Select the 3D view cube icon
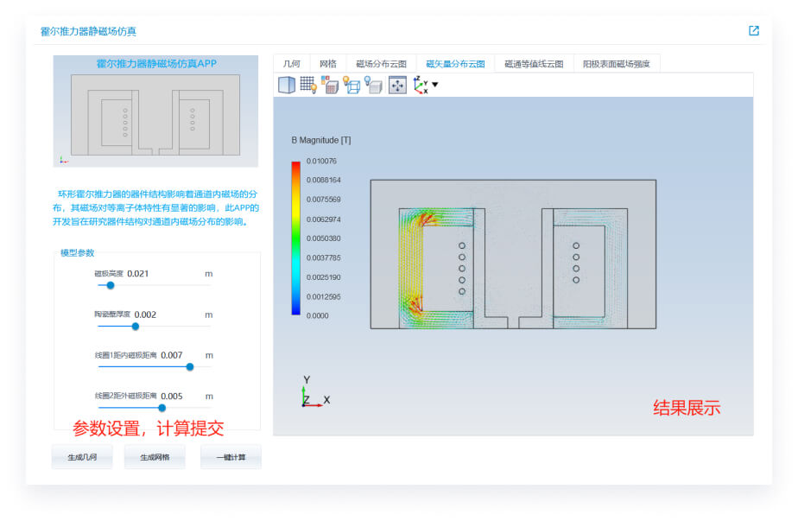The height and width of the screenshot is (521, 798). pos(287,84)
